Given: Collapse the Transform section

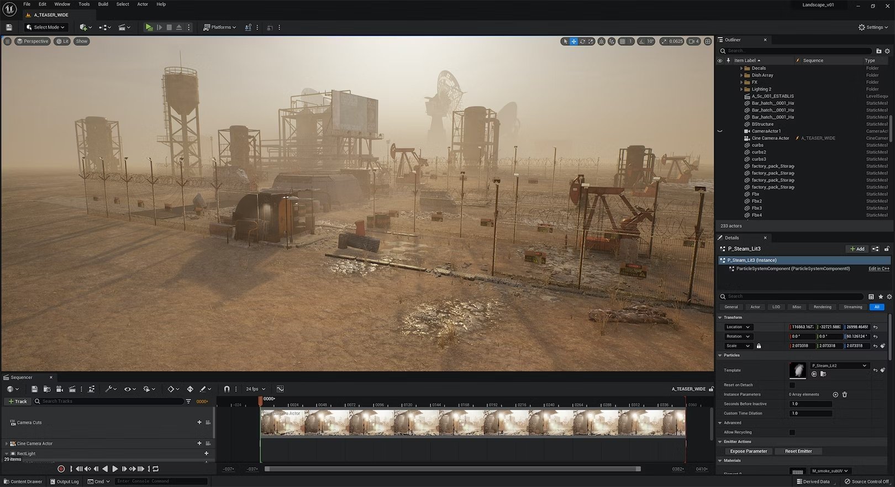Looking at the screenshot, I should tap(720, 318).
